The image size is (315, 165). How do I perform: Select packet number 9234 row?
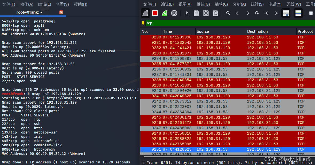click(x=228, y=59)
